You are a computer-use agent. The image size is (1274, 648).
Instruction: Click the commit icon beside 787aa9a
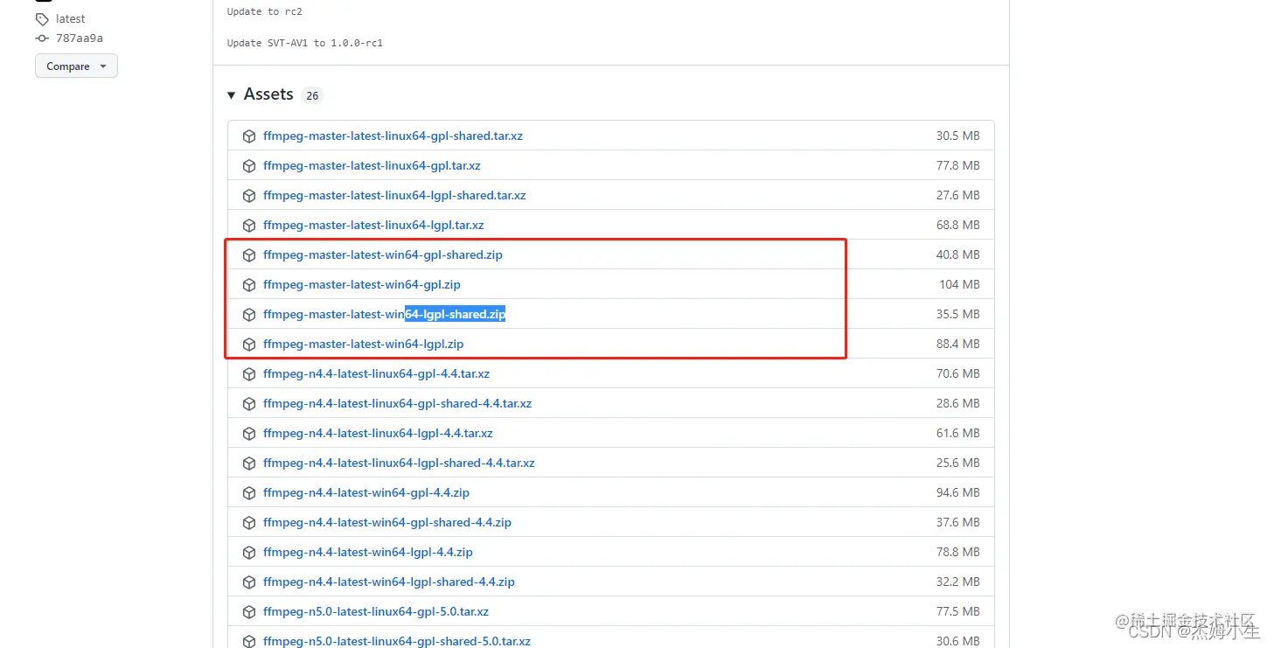click(x=42, y=38)
